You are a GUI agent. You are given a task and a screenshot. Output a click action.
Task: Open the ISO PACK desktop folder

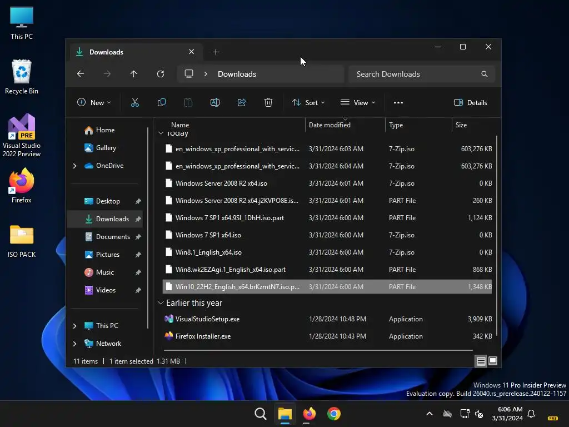coord(22,241)
